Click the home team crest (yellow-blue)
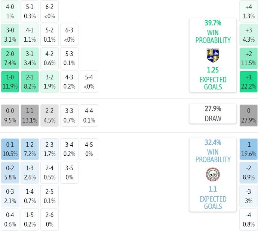The image size is (258, 231). click(213, 55)
